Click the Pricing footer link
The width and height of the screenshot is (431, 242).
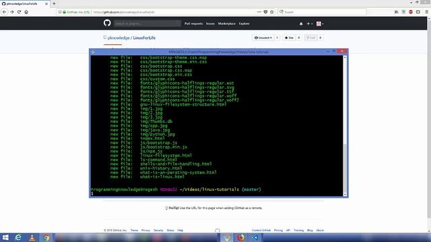tap(278, 231)
